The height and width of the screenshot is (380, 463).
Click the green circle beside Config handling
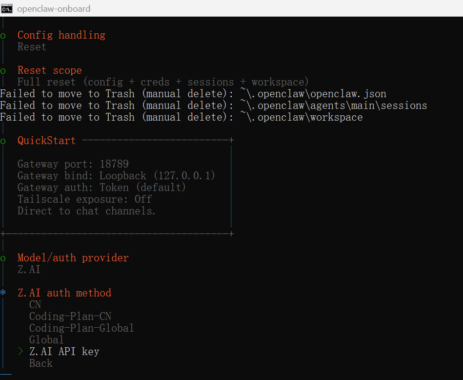point(3,36)
